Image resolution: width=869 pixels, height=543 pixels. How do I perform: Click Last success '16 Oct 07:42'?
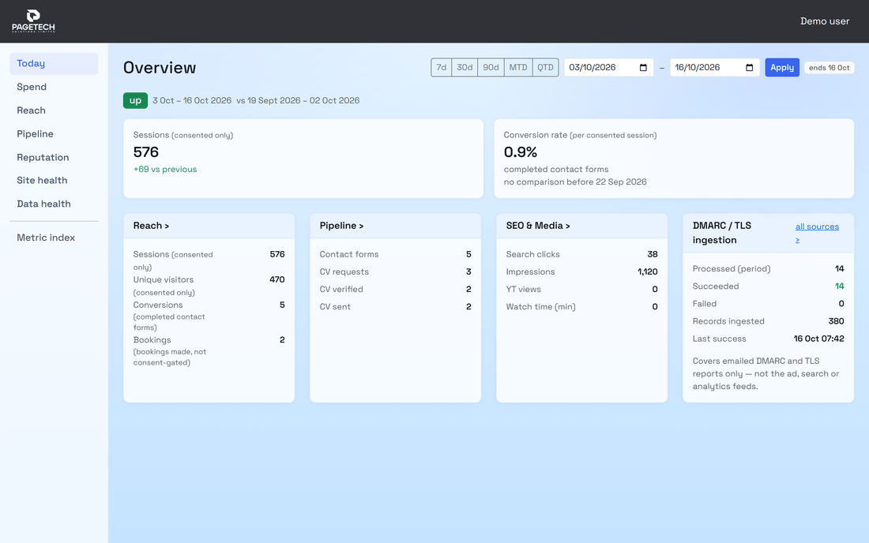point(818,339)
